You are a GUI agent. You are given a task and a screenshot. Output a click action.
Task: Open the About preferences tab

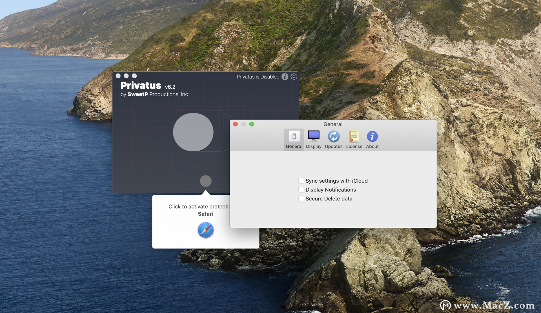(372, 140)
